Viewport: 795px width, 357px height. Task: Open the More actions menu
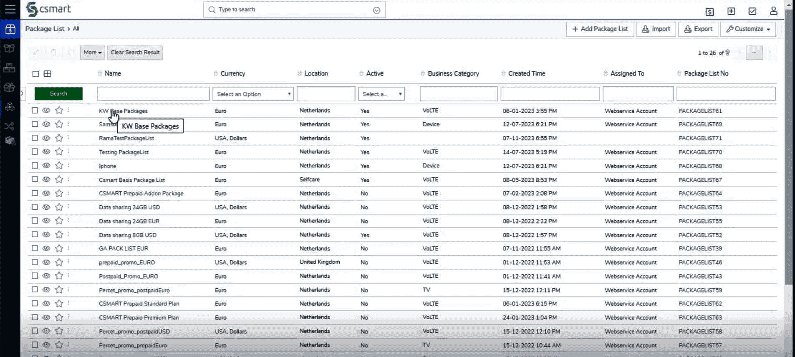coord(92,53)
